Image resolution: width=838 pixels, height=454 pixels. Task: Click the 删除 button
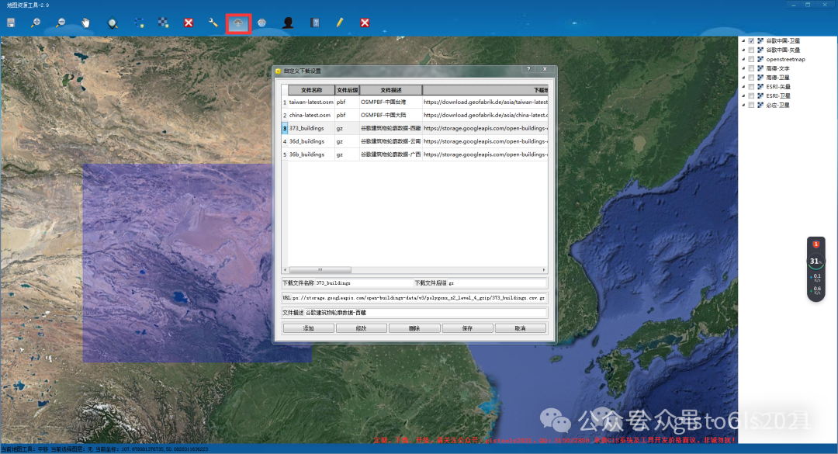pyautogui.click(x=414, y=328)
